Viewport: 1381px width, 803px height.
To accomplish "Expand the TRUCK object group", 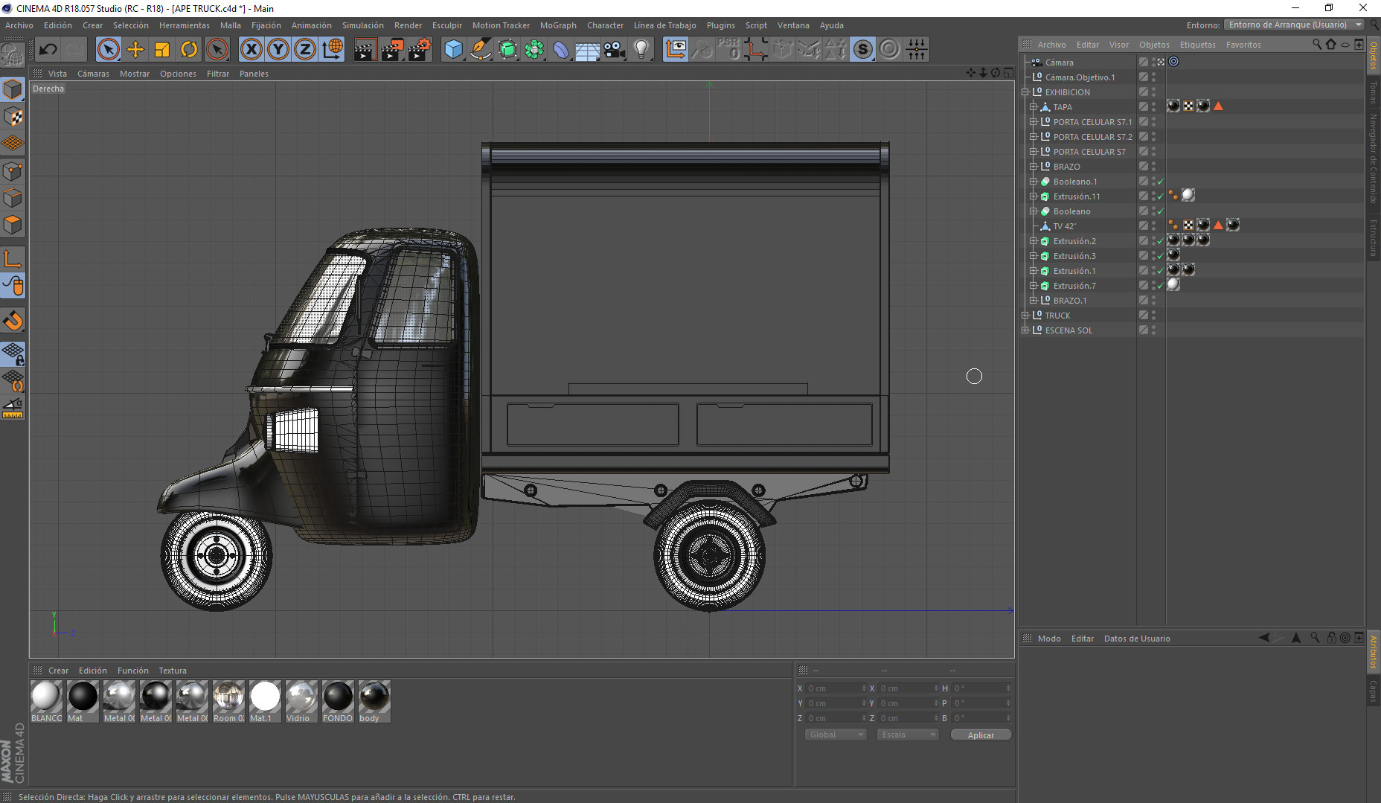I will coord(1025,316).
